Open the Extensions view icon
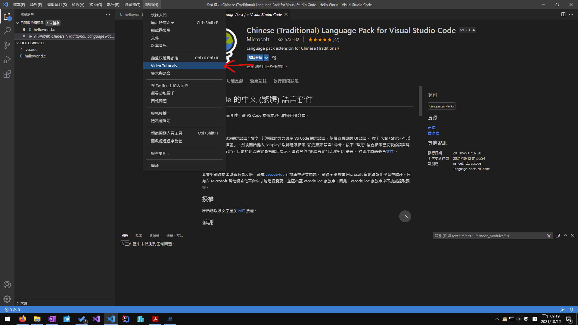The height and width of the screenshot is (325, 578). pos(7,74)
